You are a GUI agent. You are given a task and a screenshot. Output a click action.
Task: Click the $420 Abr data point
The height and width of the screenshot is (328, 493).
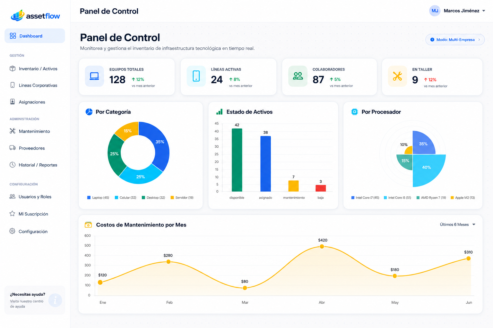tap(322, 246)
